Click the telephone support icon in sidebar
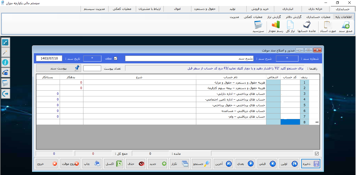356x175 pixels. coord(5,73)
